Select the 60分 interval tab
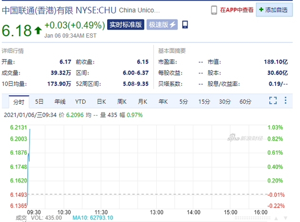 (x=245, y=102)
